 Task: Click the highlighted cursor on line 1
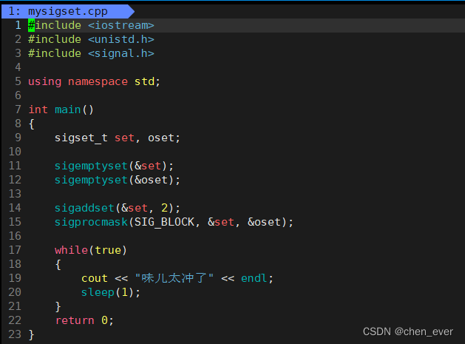pos(31,25)
